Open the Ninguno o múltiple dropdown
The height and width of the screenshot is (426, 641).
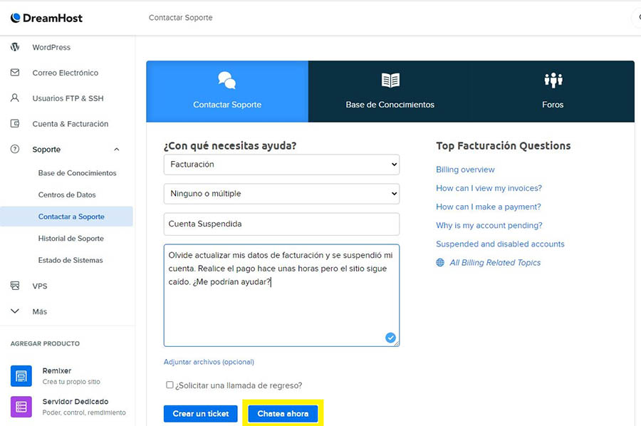[x=281, y=193]
